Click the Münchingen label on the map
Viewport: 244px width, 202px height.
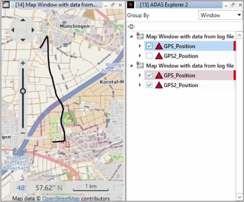tap(75, 26)
